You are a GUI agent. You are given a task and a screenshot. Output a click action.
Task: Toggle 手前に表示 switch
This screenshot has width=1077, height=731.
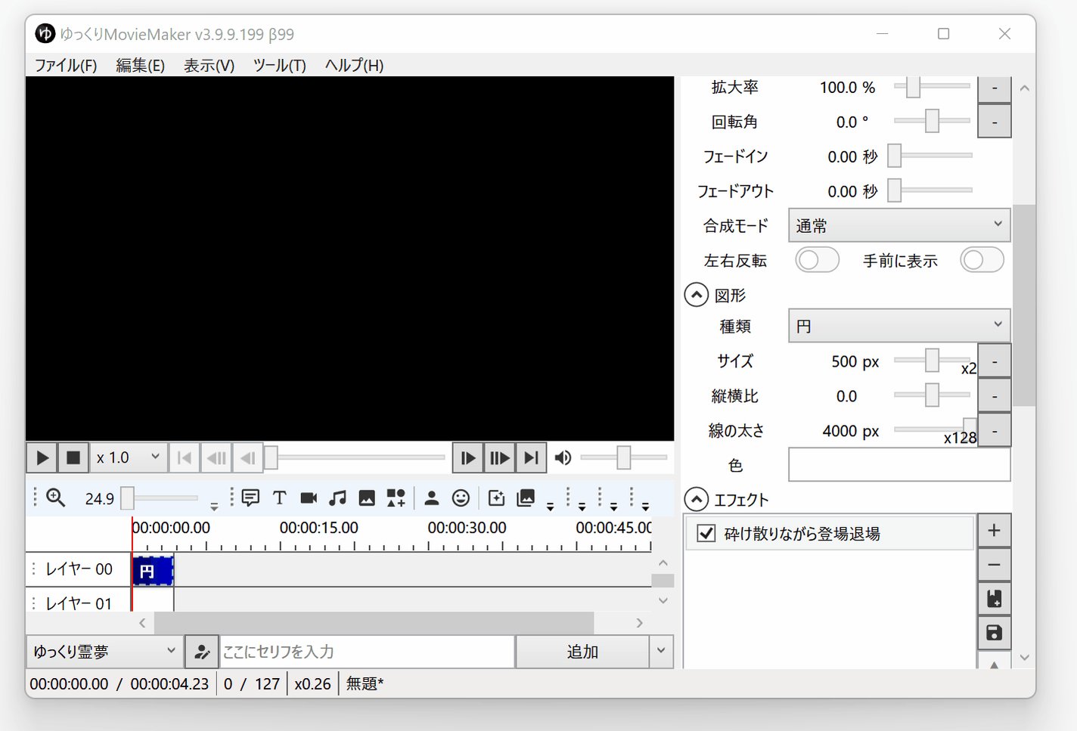click(x=982, y=260)
